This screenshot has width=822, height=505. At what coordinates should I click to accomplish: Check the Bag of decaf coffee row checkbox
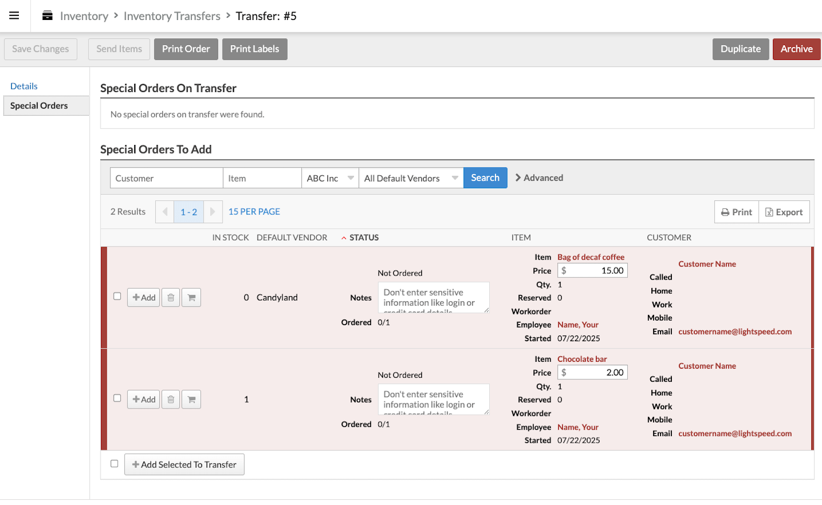click(x=117, y=296)
